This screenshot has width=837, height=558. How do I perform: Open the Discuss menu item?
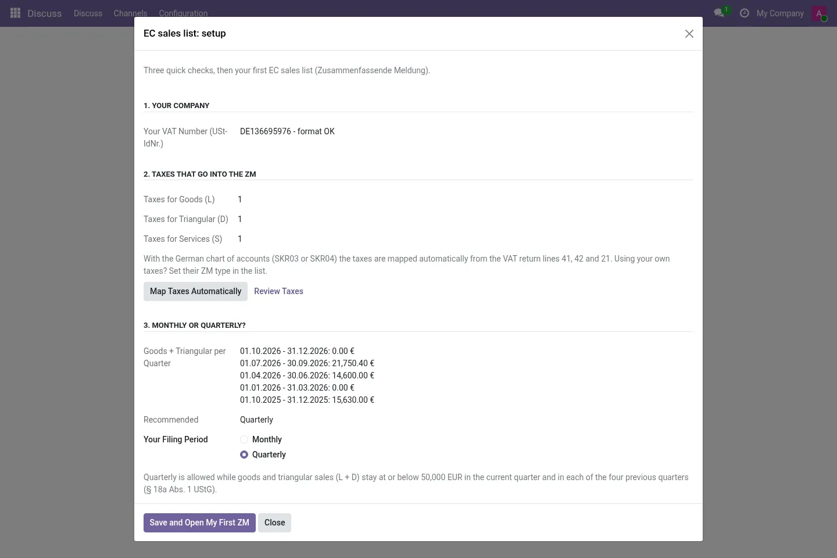coord(88,13)
